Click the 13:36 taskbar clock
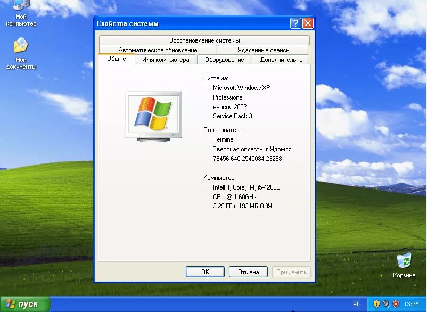The image size is (427, 312). pos(411,304)
